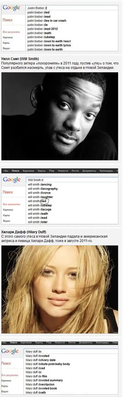
Task: Click Поиск in the Will Smith sidebar
Action: click(8, 192)
